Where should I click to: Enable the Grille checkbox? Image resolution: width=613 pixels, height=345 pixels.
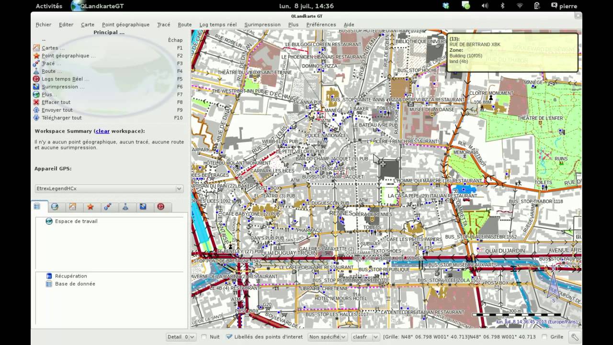click(x=545, y=337)
